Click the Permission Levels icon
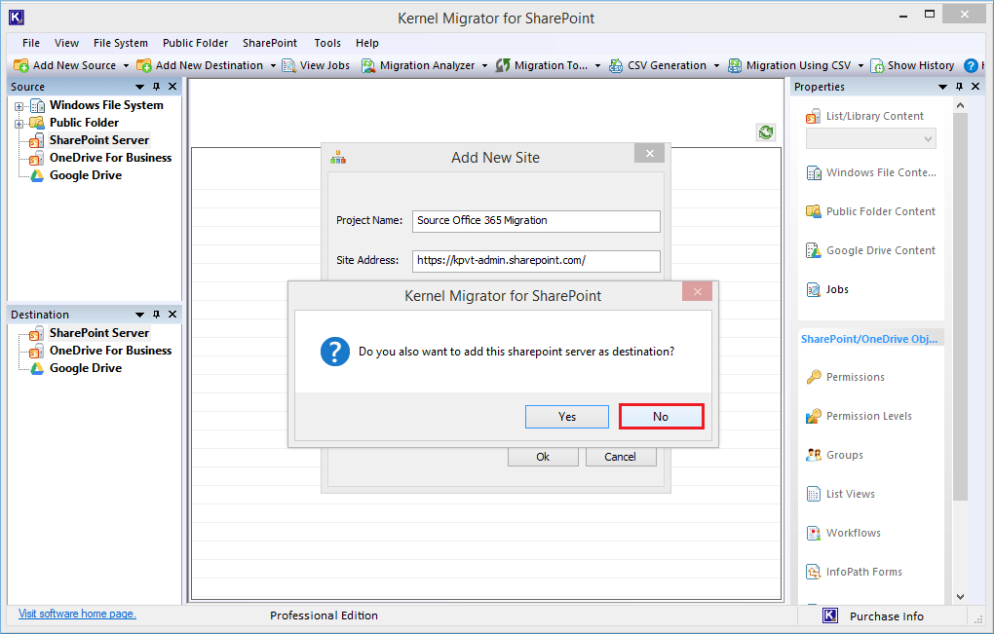This screenshot has width=994, height=634. click(x=814, y=416)
